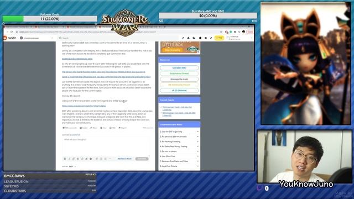Click the grey Comment submit button
The image size is (354, 199).
pyautogui.click(x=142, y=159)
